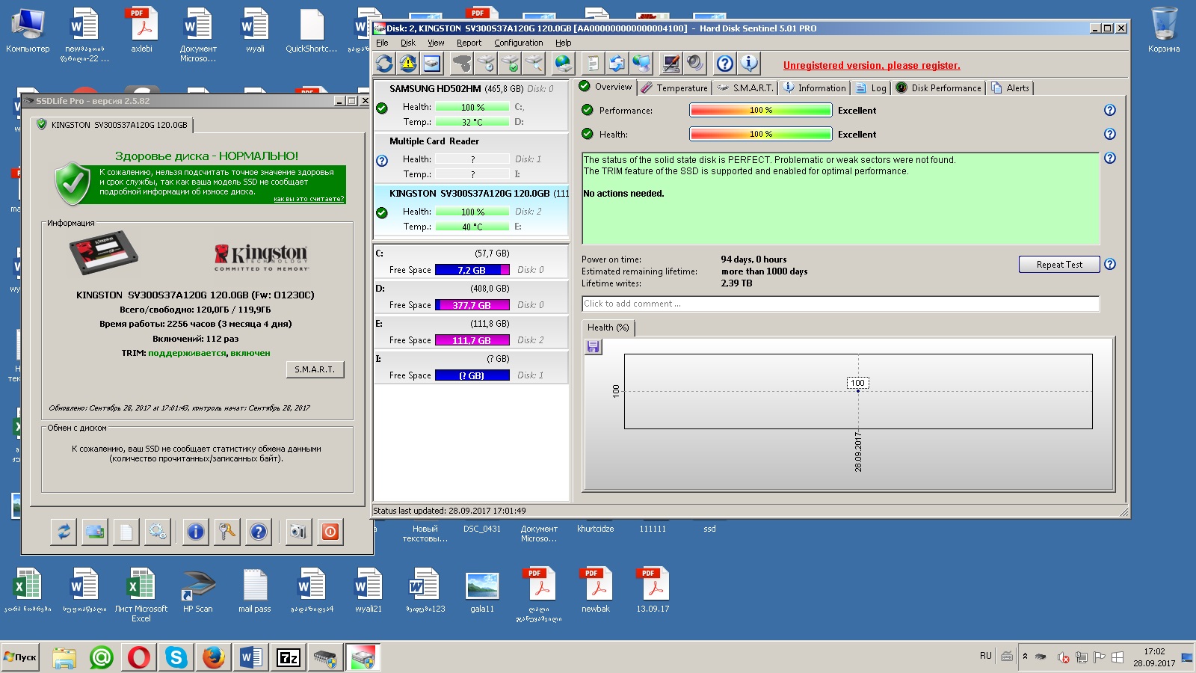Click the E: free space 111,7 GB bar

tap(472, 340)
